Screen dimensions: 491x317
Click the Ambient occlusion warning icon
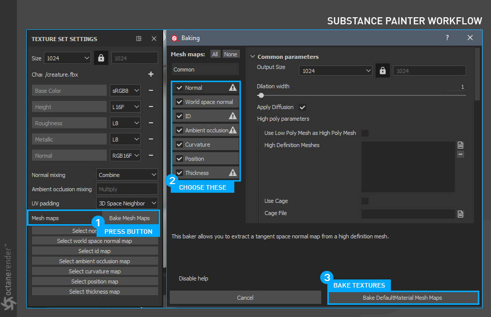[x=233, y=130]
